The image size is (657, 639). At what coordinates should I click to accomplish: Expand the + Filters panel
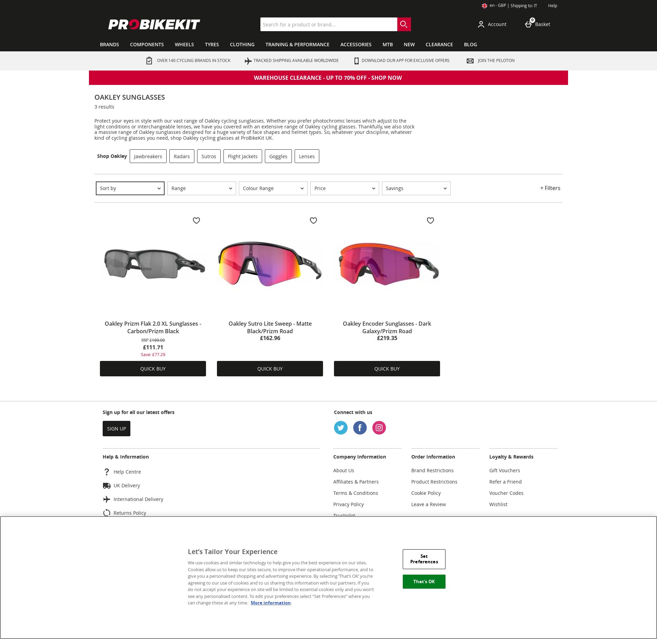coord(550,188)
